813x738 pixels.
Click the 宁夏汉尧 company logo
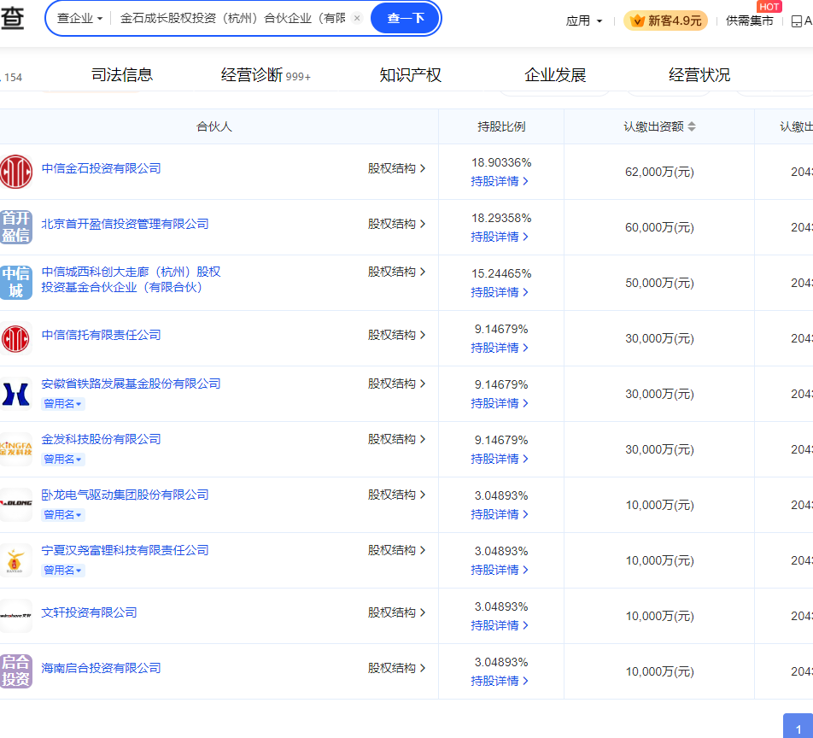click(15, 560)
